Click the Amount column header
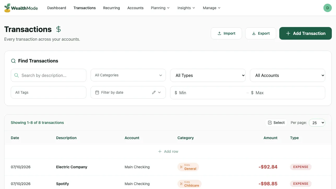The height and width of the screenshot is (189, 336). [270, 138]
